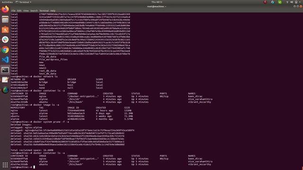
Task: Click the REPOSITORY column header
Action: point(18,108)
